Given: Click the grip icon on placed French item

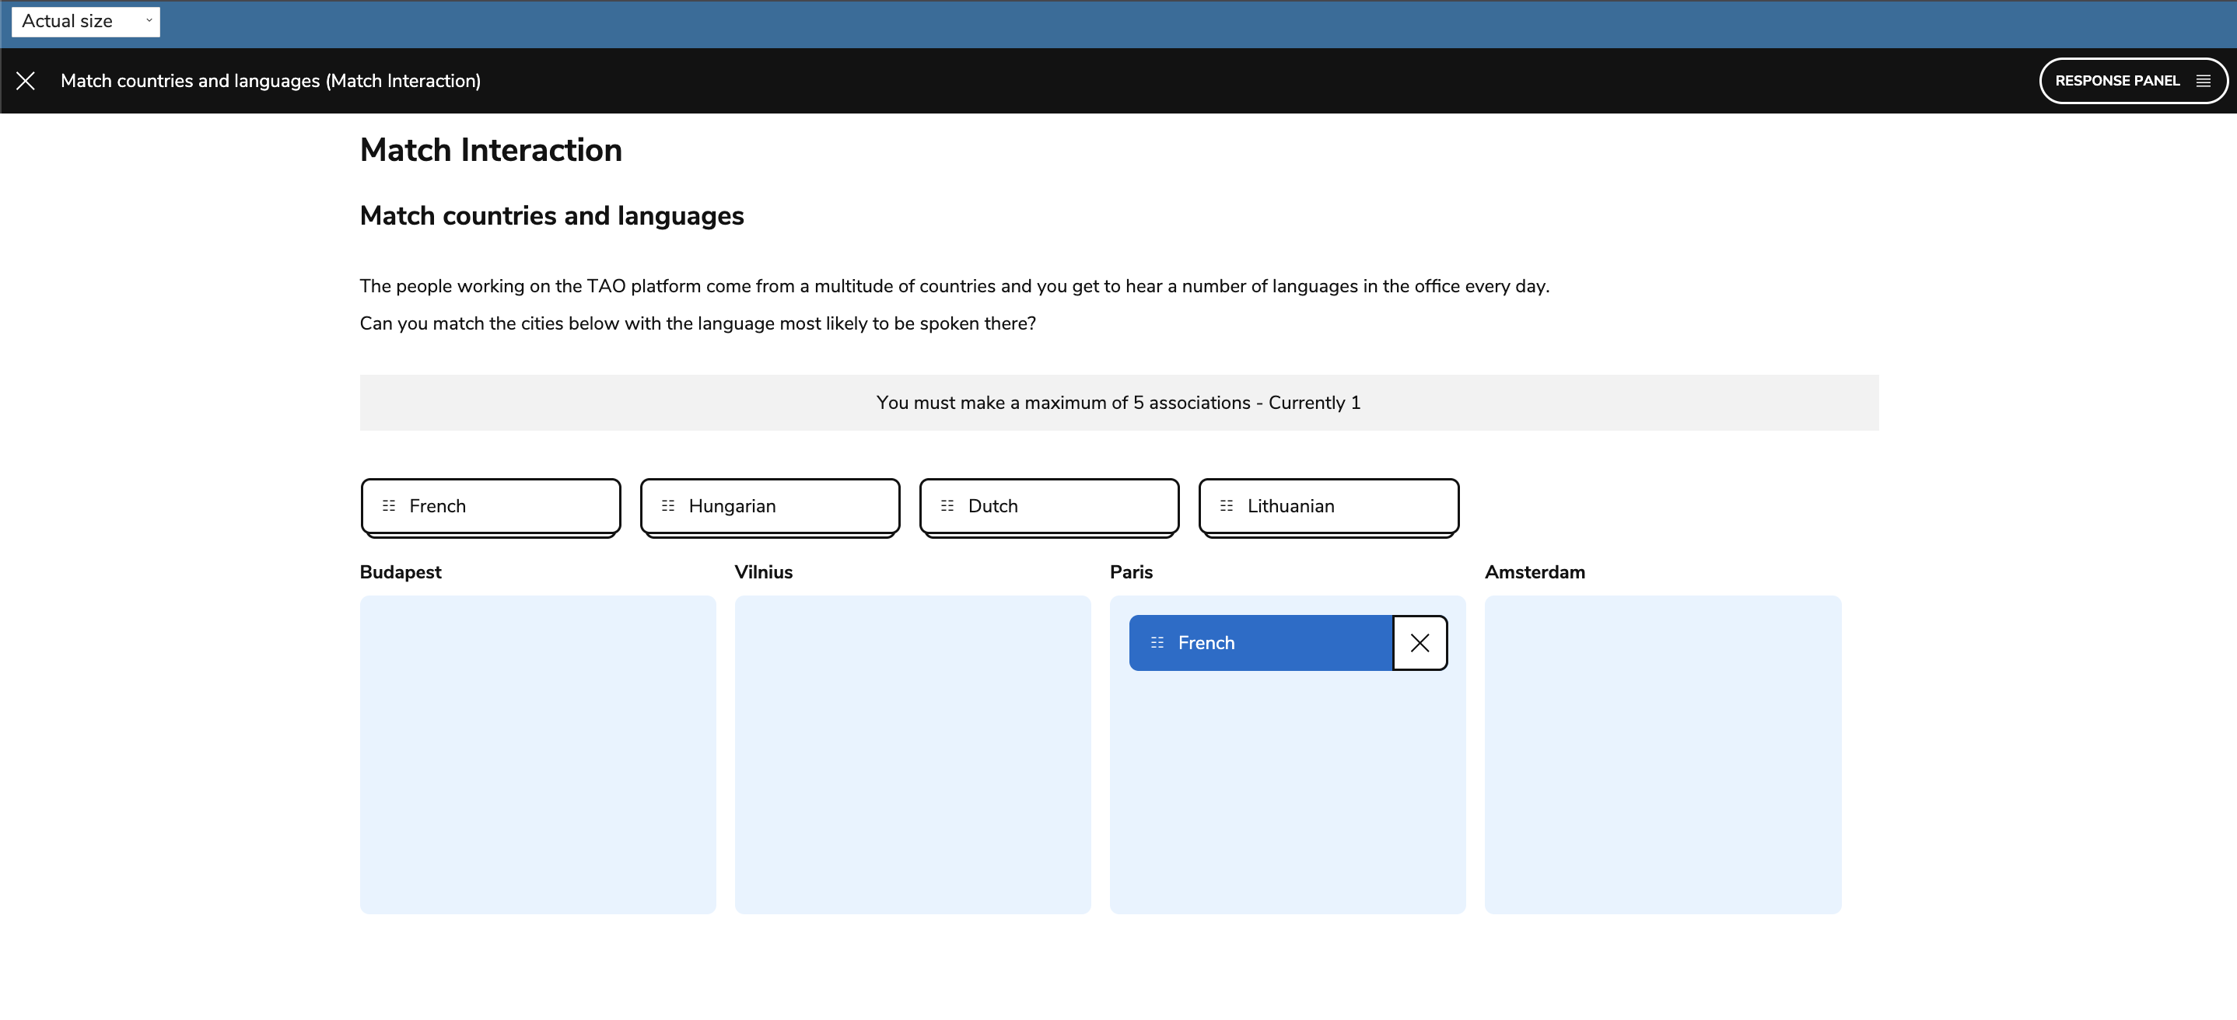Looking at the screenshot, I should (1157, 643).
